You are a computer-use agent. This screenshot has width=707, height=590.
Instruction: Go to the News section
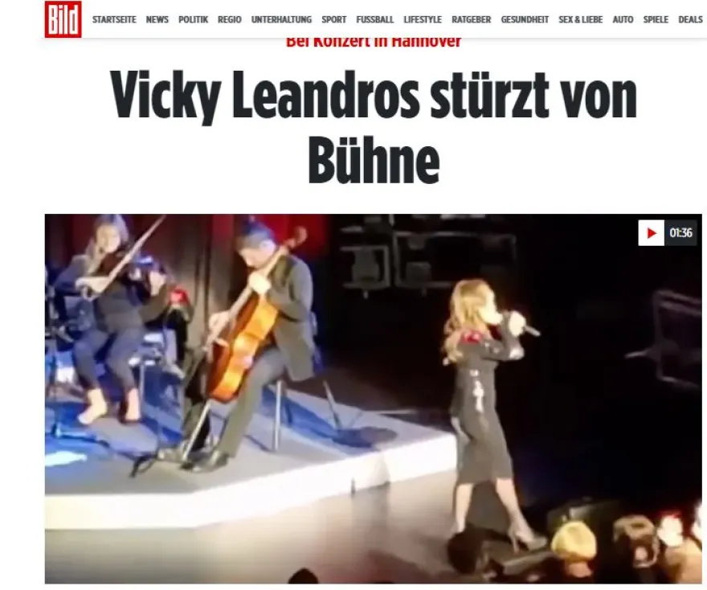157,20
